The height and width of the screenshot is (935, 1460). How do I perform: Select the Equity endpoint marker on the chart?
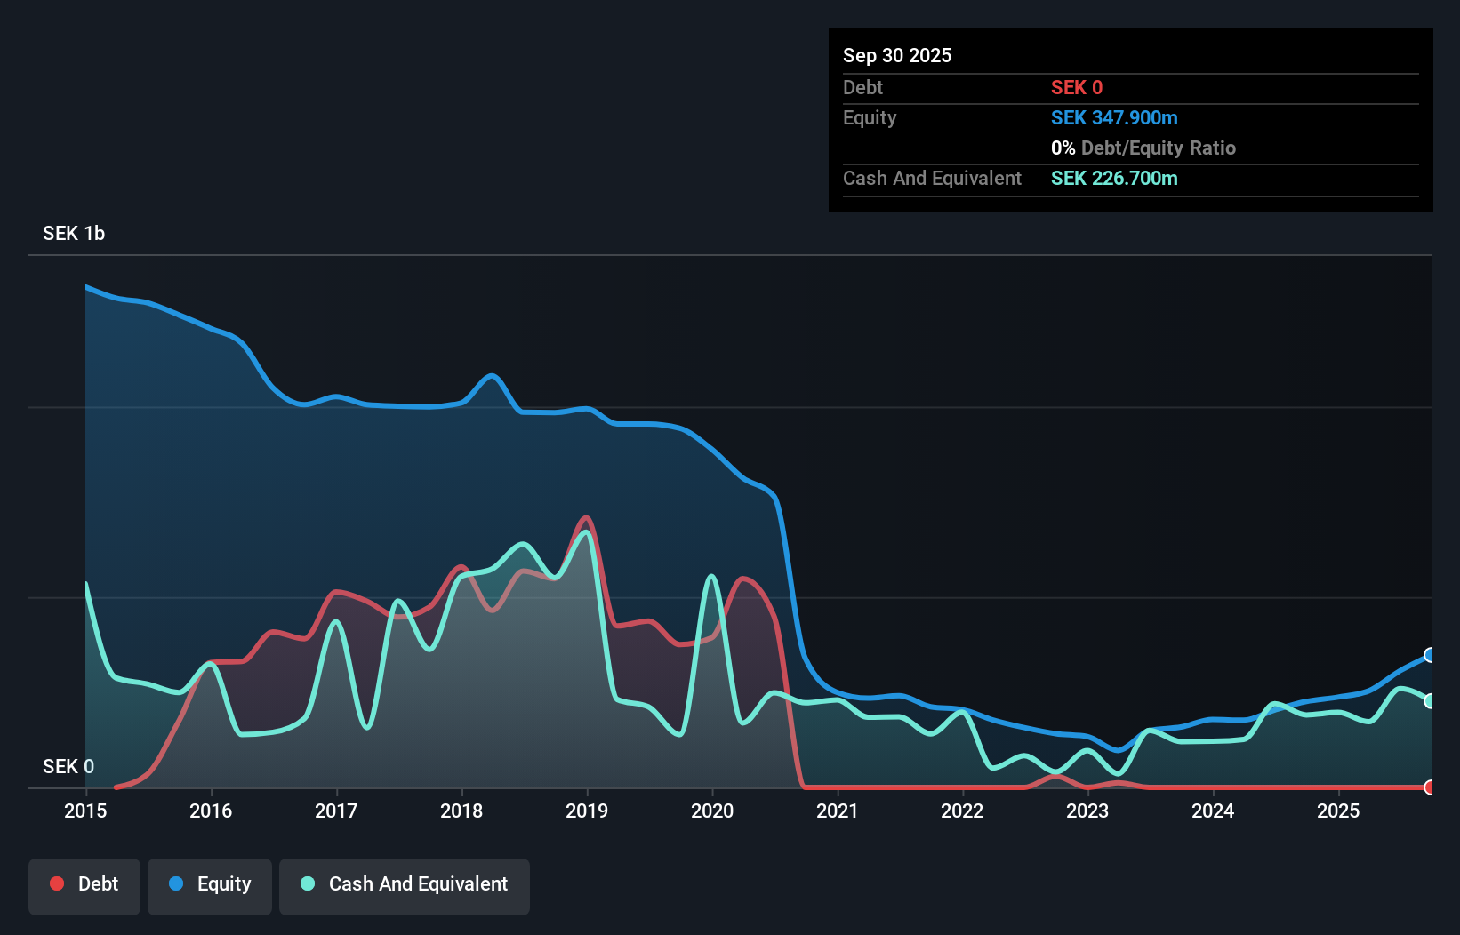coord(1429,656)
